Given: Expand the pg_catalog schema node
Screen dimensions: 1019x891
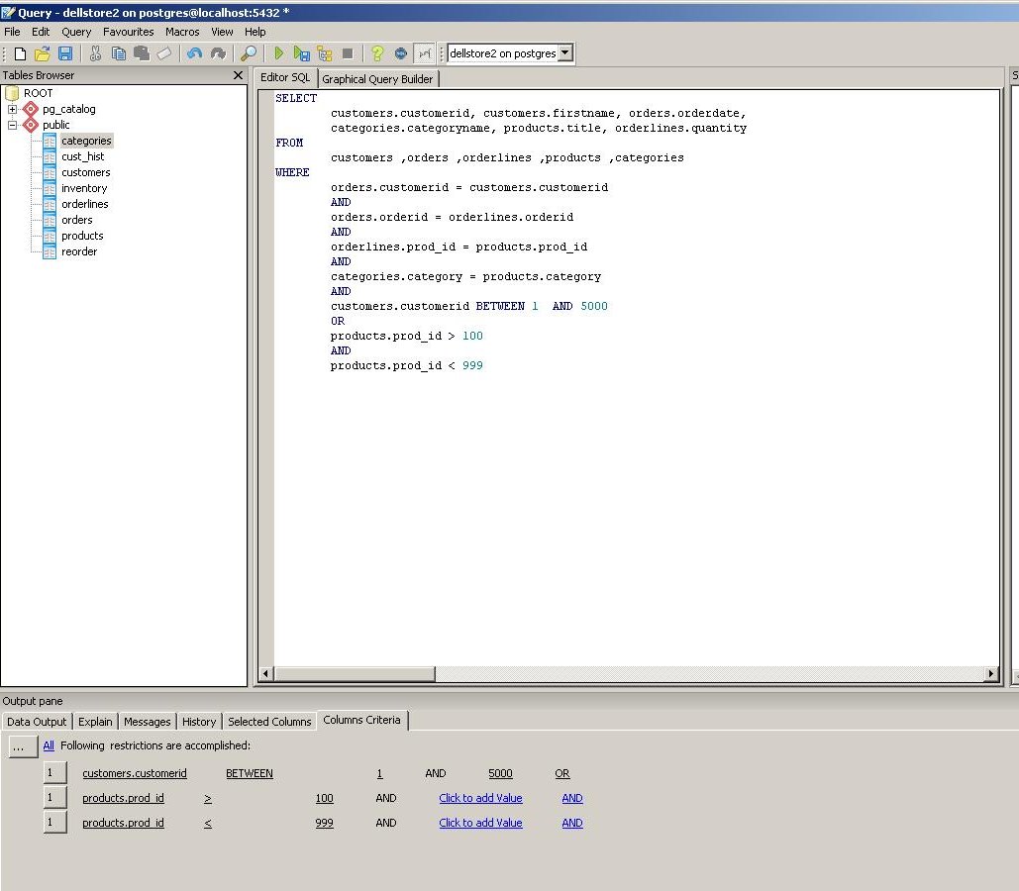Looking at the screenshot, I should [12, 109].
